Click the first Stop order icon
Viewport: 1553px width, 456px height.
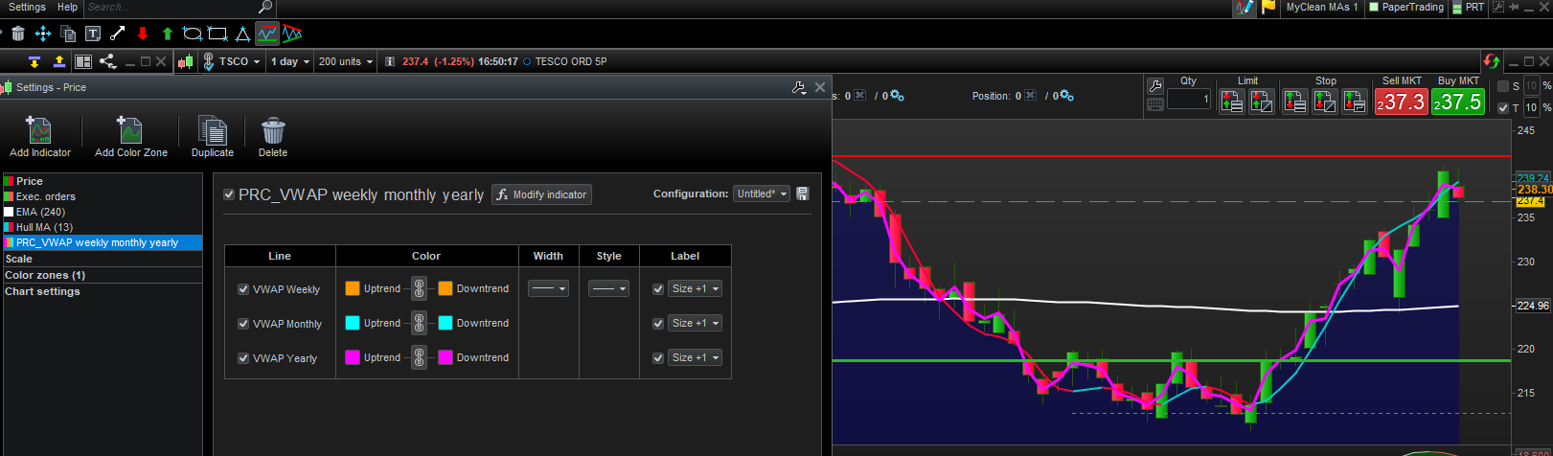pos(1295,101)
